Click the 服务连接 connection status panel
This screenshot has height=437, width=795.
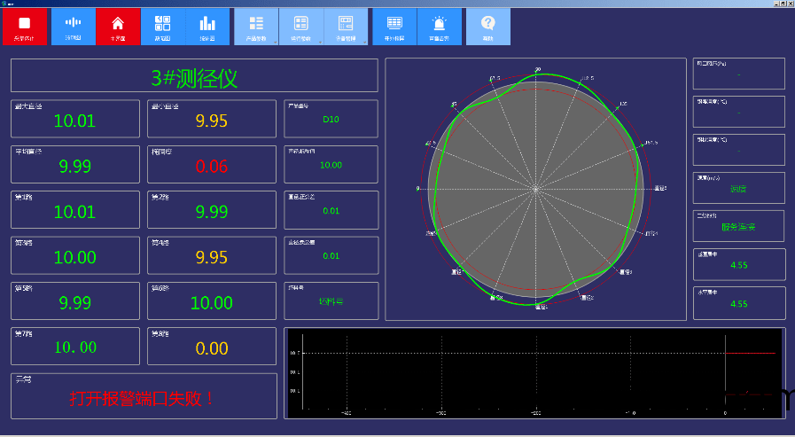tap(738, 227)
